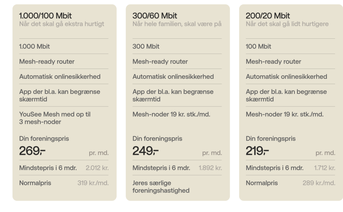343x212 pixels.
Task: Click 'Når hele familien, skal være på' subtitle
Action: [x=177, y=24]
